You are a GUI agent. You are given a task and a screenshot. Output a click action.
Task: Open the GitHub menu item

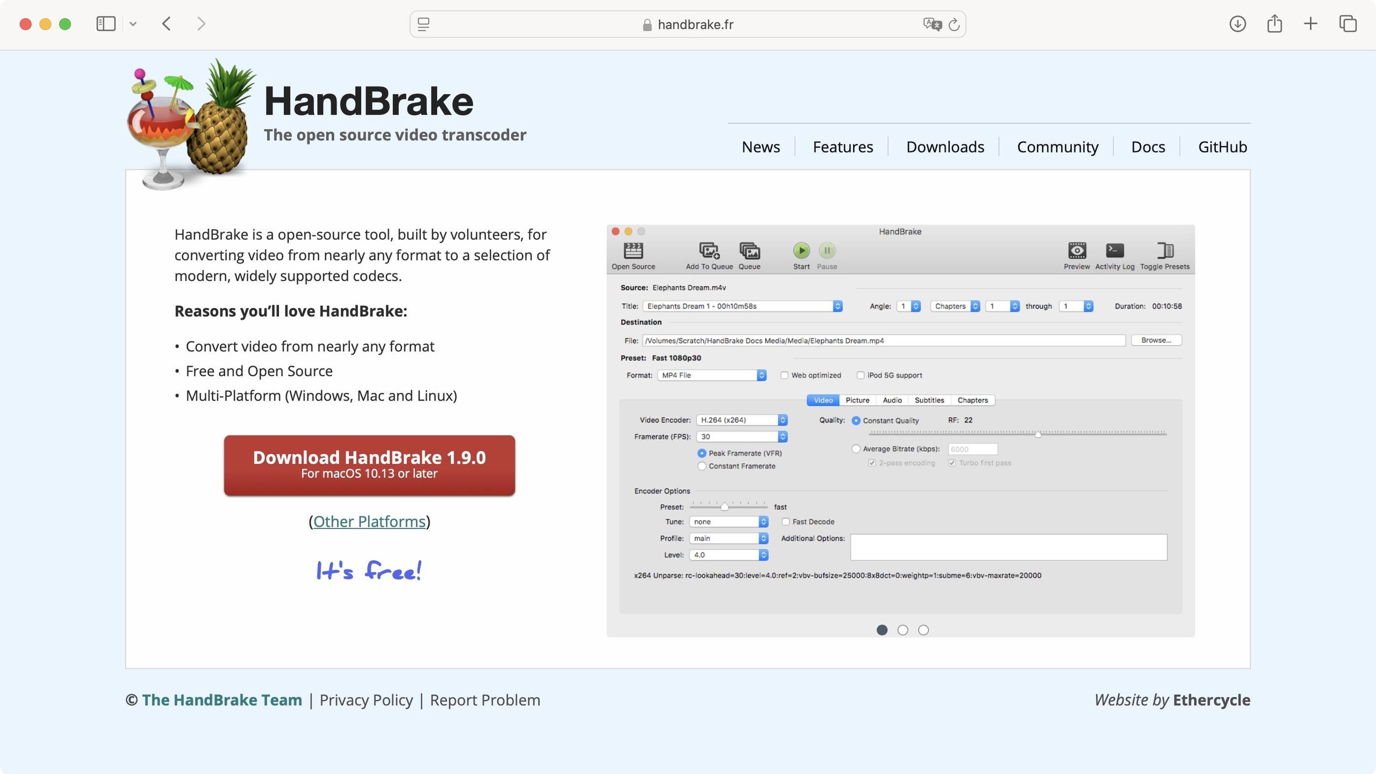[1222, 147]
